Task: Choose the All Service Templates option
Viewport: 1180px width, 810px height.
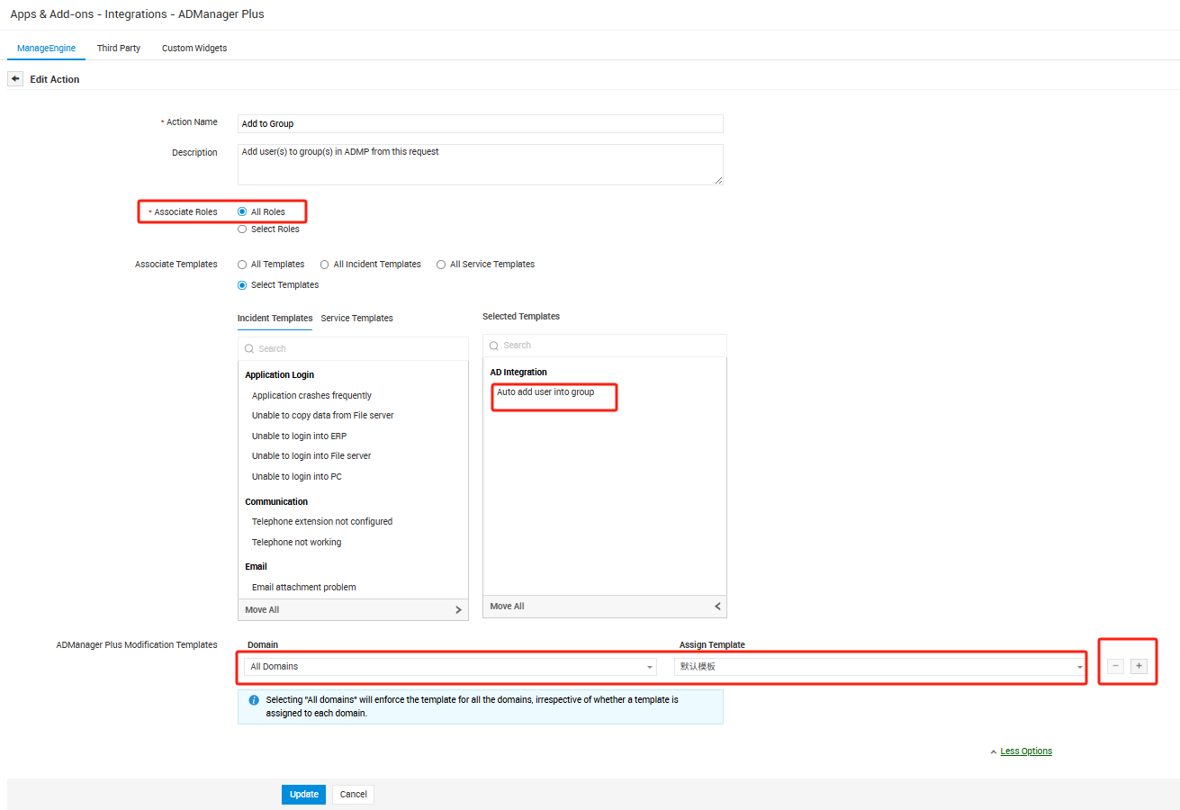Action: [441, 265]
